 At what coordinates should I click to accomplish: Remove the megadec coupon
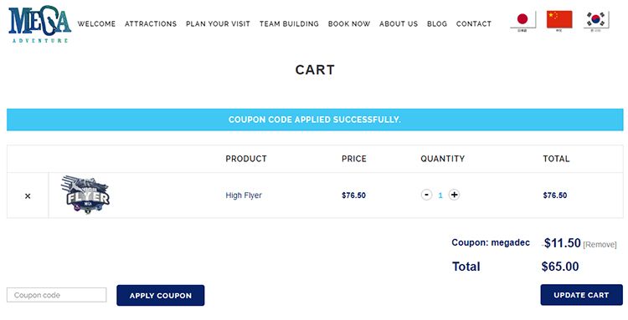click(x=600, y=245)
